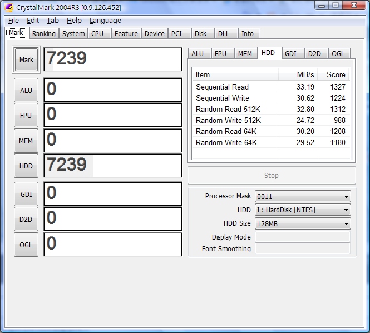Switch to the Feature tab

(126, 33)
